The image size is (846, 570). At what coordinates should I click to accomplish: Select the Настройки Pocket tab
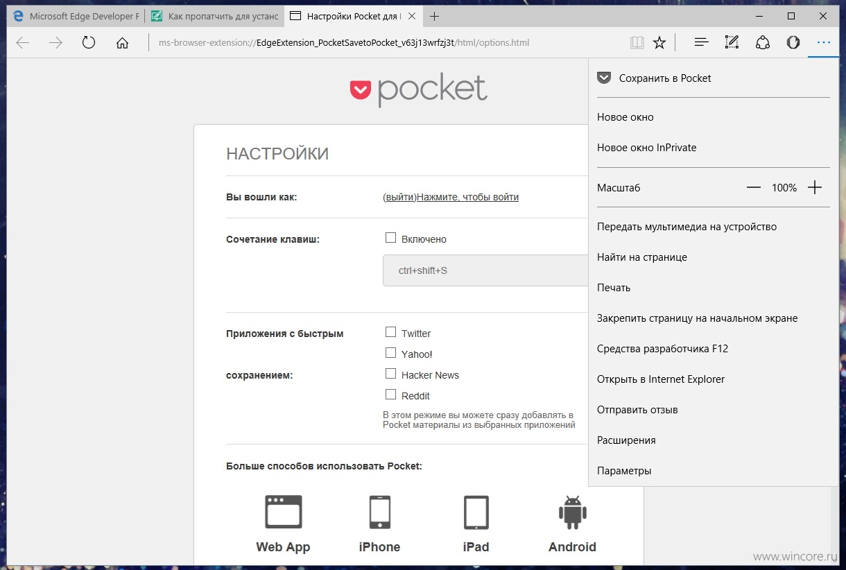pyautogui.click(x=354, y=16)
